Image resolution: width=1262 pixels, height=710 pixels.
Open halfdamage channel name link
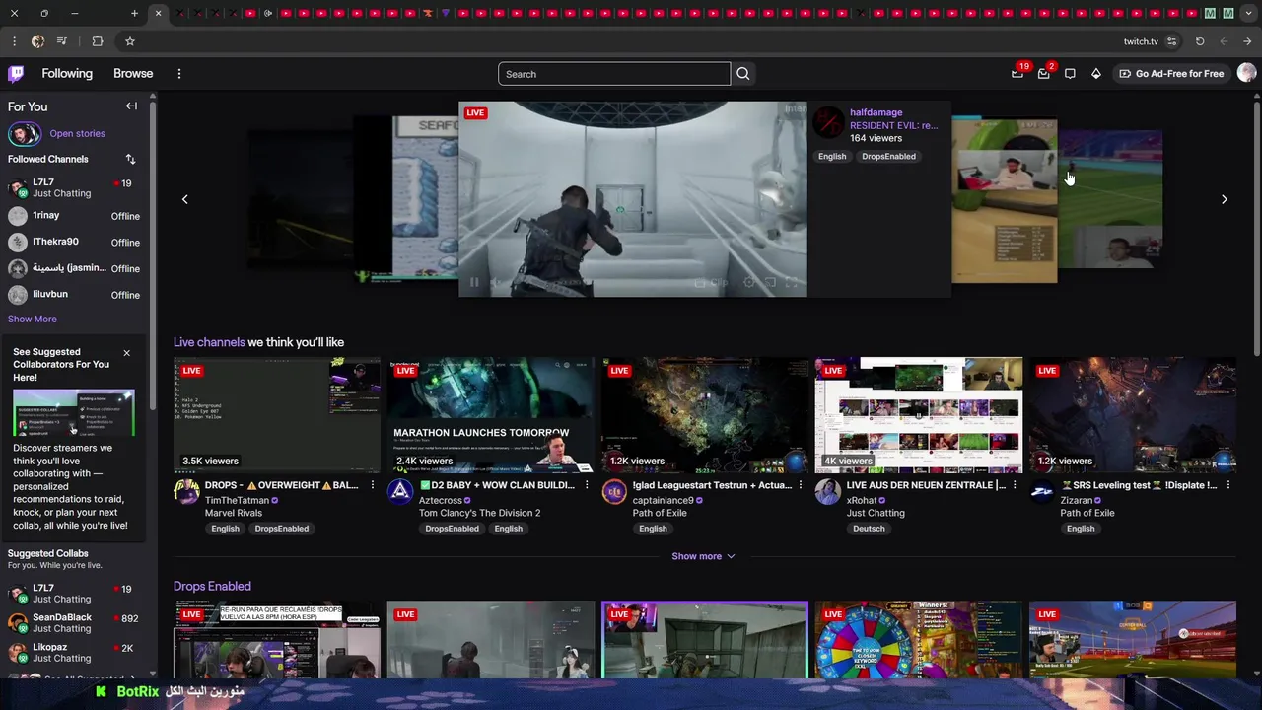pos(876,112)
